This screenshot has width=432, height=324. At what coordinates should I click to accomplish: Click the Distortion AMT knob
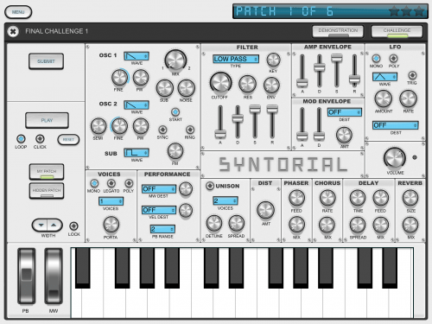coord(265,210)
